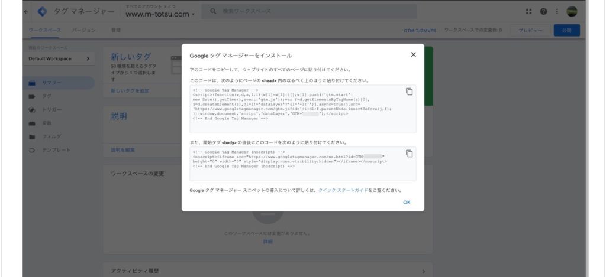Click the GTM-TJ2MVFS container ID
606x277 pixels.
click(420, 31)
